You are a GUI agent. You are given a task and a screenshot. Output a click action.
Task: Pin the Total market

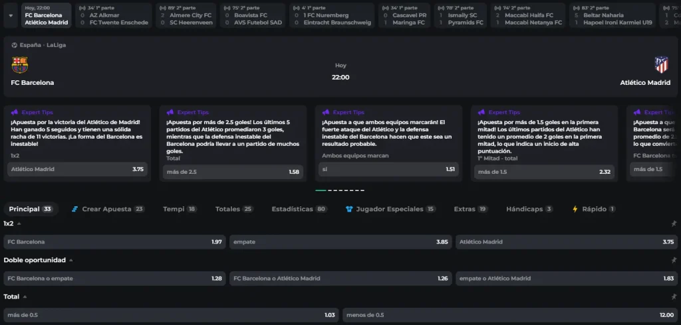[674, 297]
